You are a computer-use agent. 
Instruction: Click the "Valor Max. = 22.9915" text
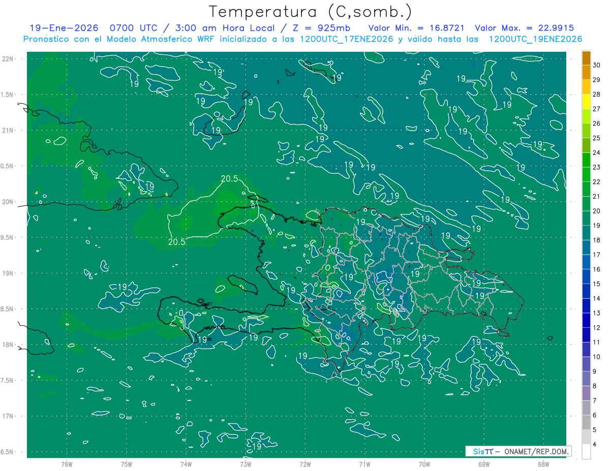pyautogui.click(x=525, y=28)
